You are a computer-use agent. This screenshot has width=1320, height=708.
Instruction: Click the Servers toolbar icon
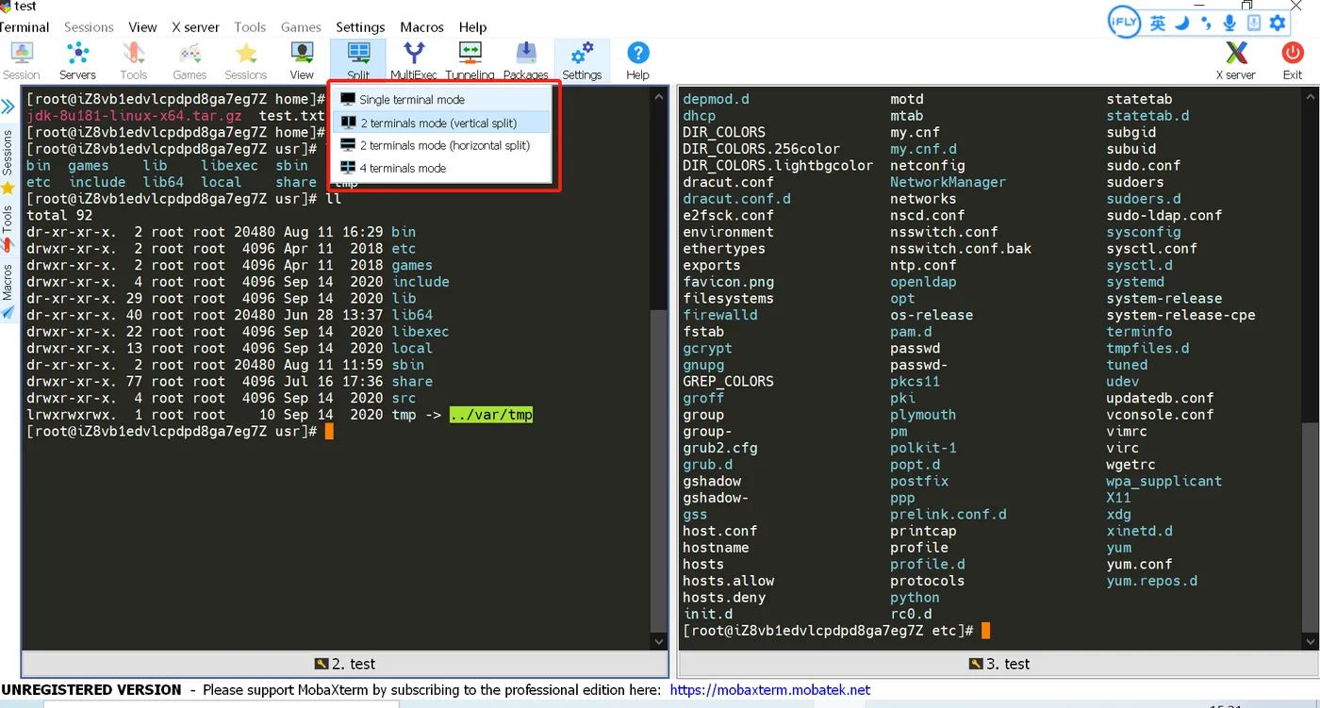[77, 60]
